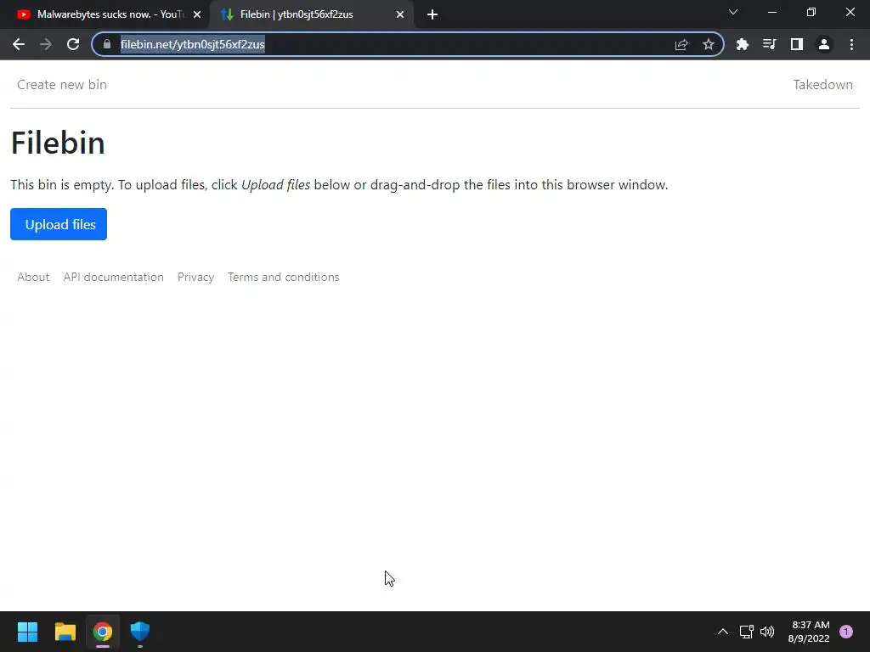The image size is (870, 652).
Task: Bookmark this tab with the star icon
Action: click(x=709, y=44)
